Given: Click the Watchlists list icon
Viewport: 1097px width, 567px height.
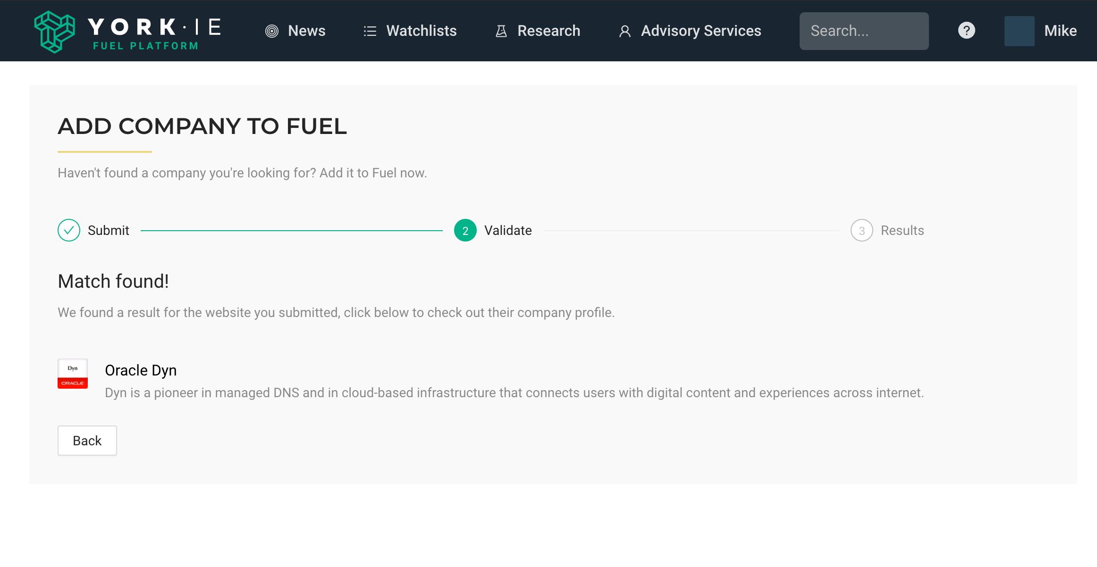Looking at the screenshot, I should 370,31.
